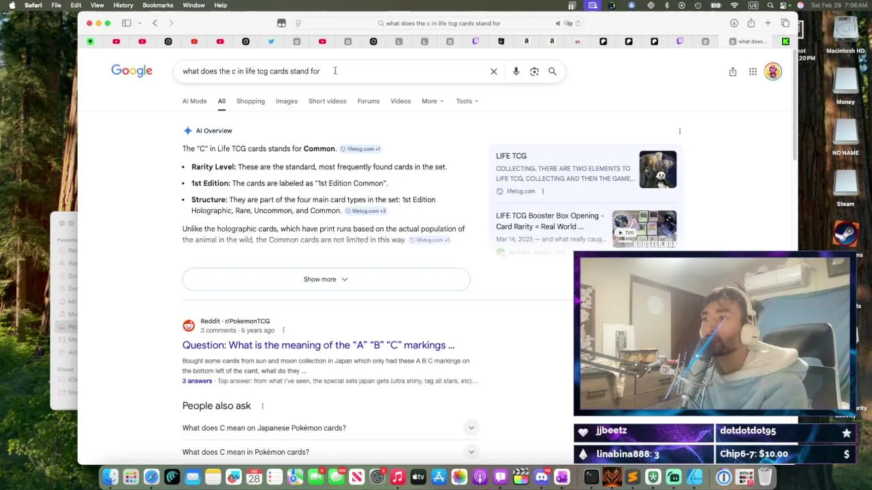Image resolution: width=872 pixels, height=490 pixels.
Task: Open the Google apps grid
Action: click(753, 71)
